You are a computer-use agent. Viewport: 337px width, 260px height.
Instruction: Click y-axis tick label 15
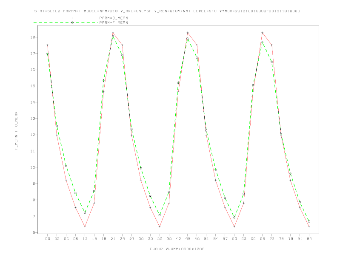click(x=33, y=86)
